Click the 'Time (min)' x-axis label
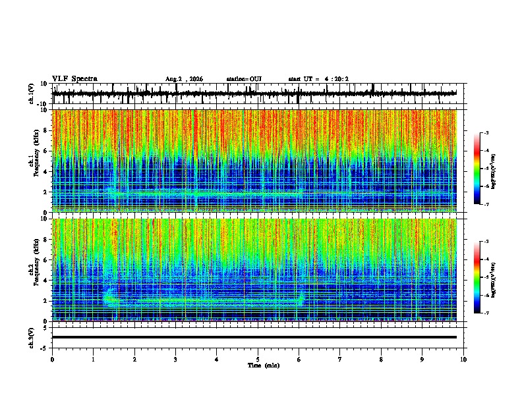Screen dimensions: 522x403 tap(264, 365)
